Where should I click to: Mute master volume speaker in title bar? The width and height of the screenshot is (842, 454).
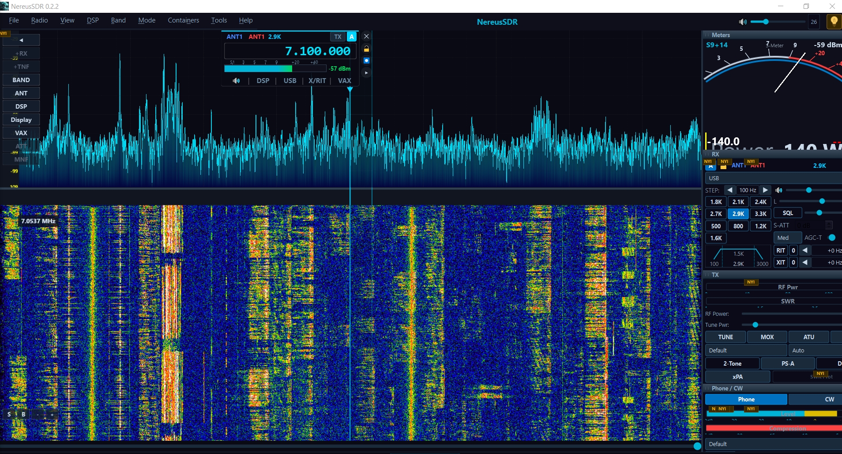coord(743,22)
